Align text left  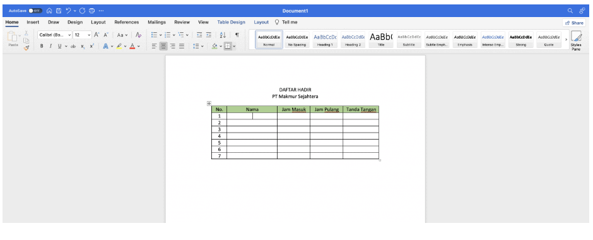point(155,46)
